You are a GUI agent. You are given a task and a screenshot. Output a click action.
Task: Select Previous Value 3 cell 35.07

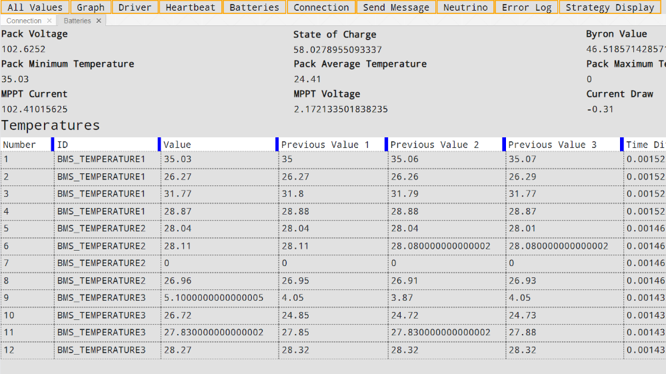[x=565, y=159]
